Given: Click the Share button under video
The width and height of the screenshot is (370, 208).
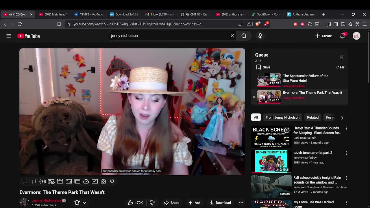Looking at the screenshot, I should [x=171, y=203].
